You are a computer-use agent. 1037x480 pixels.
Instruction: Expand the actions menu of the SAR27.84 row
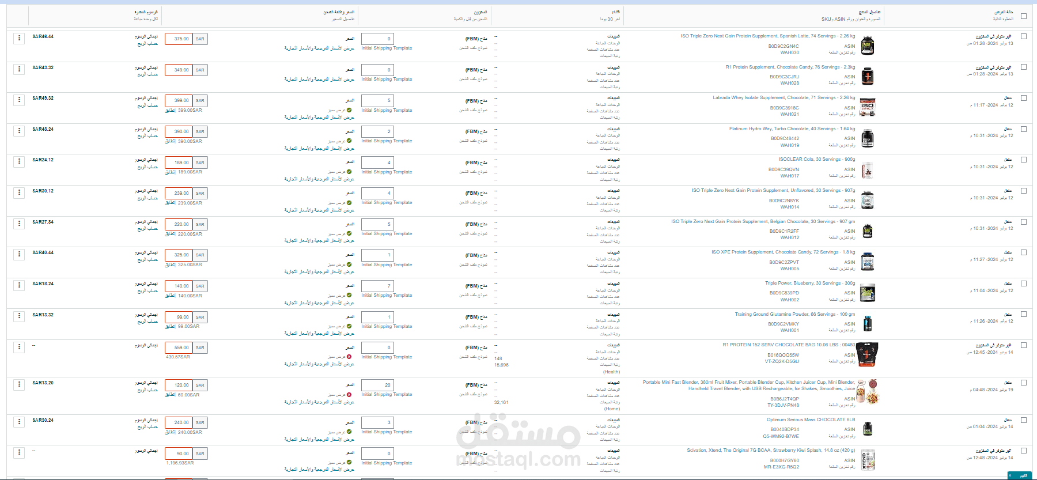[x=19, y=224]
